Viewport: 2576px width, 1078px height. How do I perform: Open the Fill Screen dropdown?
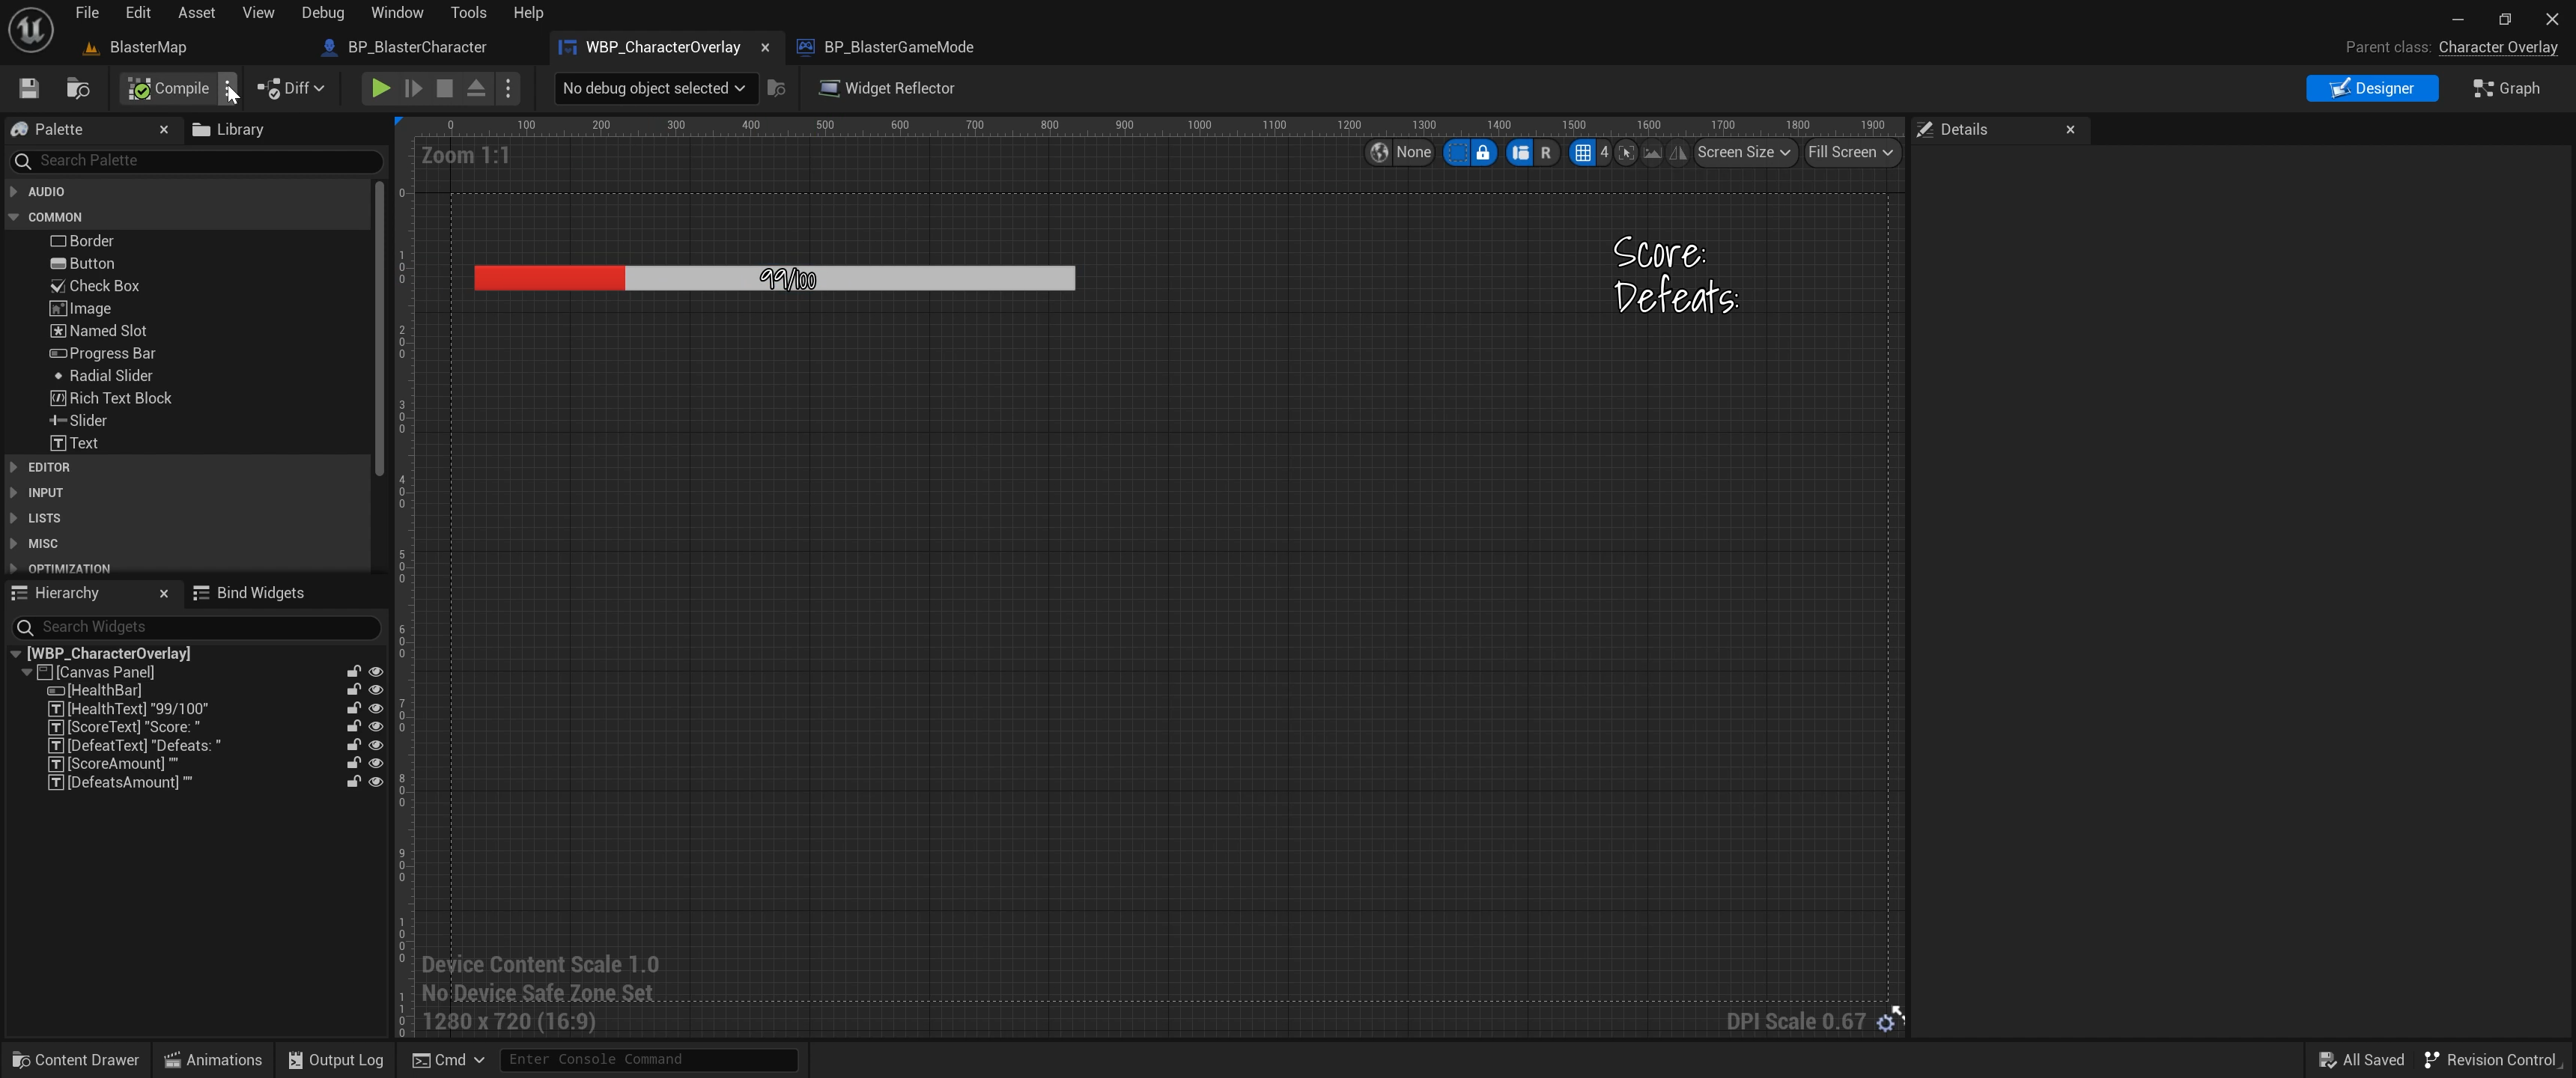pos(1850,152)
